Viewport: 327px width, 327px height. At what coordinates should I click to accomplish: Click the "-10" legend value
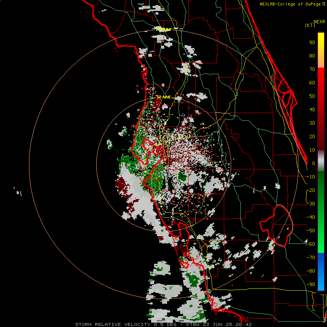[311, 177]
